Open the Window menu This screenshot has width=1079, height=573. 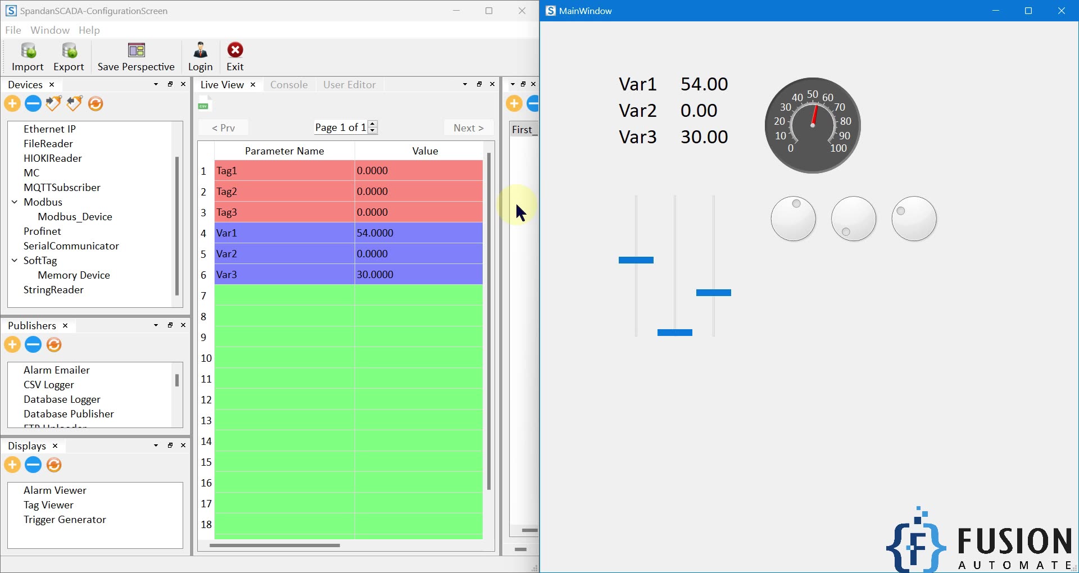pyautogui.click(x=49, y=30)
